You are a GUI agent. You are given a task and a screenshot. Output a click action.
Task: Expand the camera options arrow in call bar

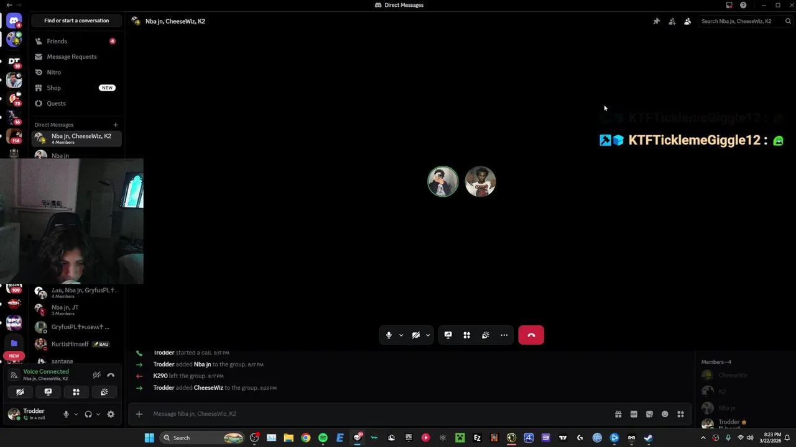coord(428,335)
